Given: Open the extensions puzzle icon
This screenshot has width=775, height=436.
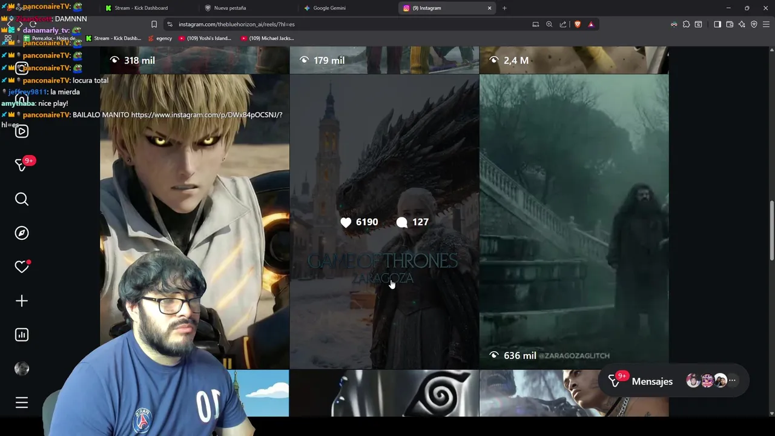Looking at the screenshot, I should click(686, 24).
